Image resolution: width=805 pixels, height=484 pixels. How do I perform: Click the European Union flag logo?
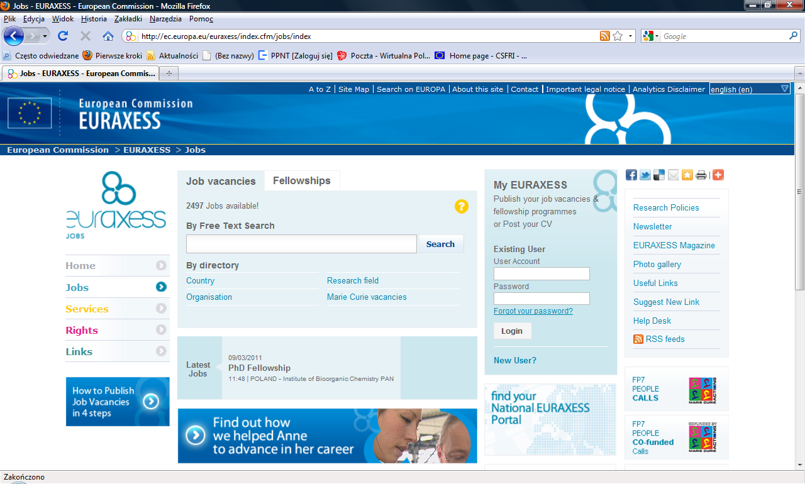(30, 113)
